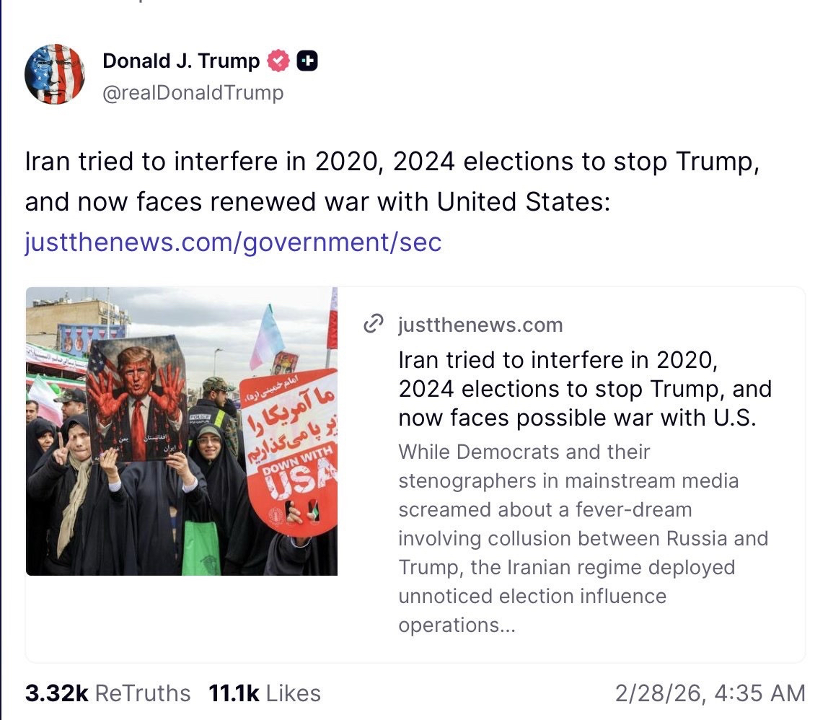View the 3.32k ReTruths list
This screenshot has width=828, height=720.
pyautogui.click(x=107, y=693)
